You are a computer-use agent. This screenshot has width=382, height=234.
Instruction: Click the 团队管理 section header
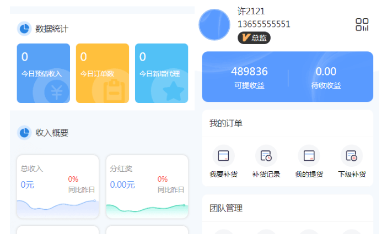226,208
